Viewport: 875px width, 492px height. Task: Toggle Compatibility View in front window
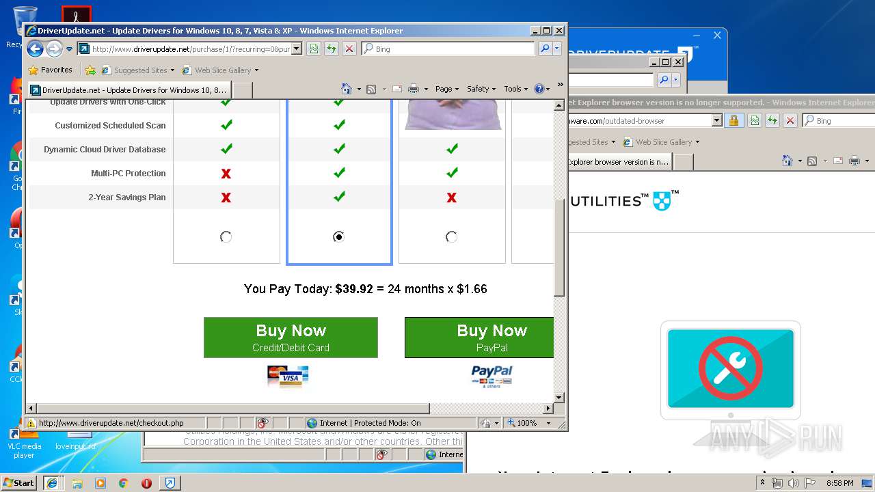click(x=314, y=49)
